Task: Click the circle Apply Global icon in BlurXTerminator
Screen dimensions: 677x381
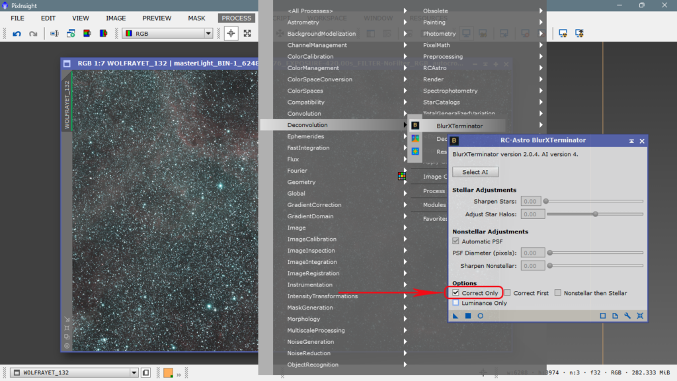Action: [x=480, y=316]
